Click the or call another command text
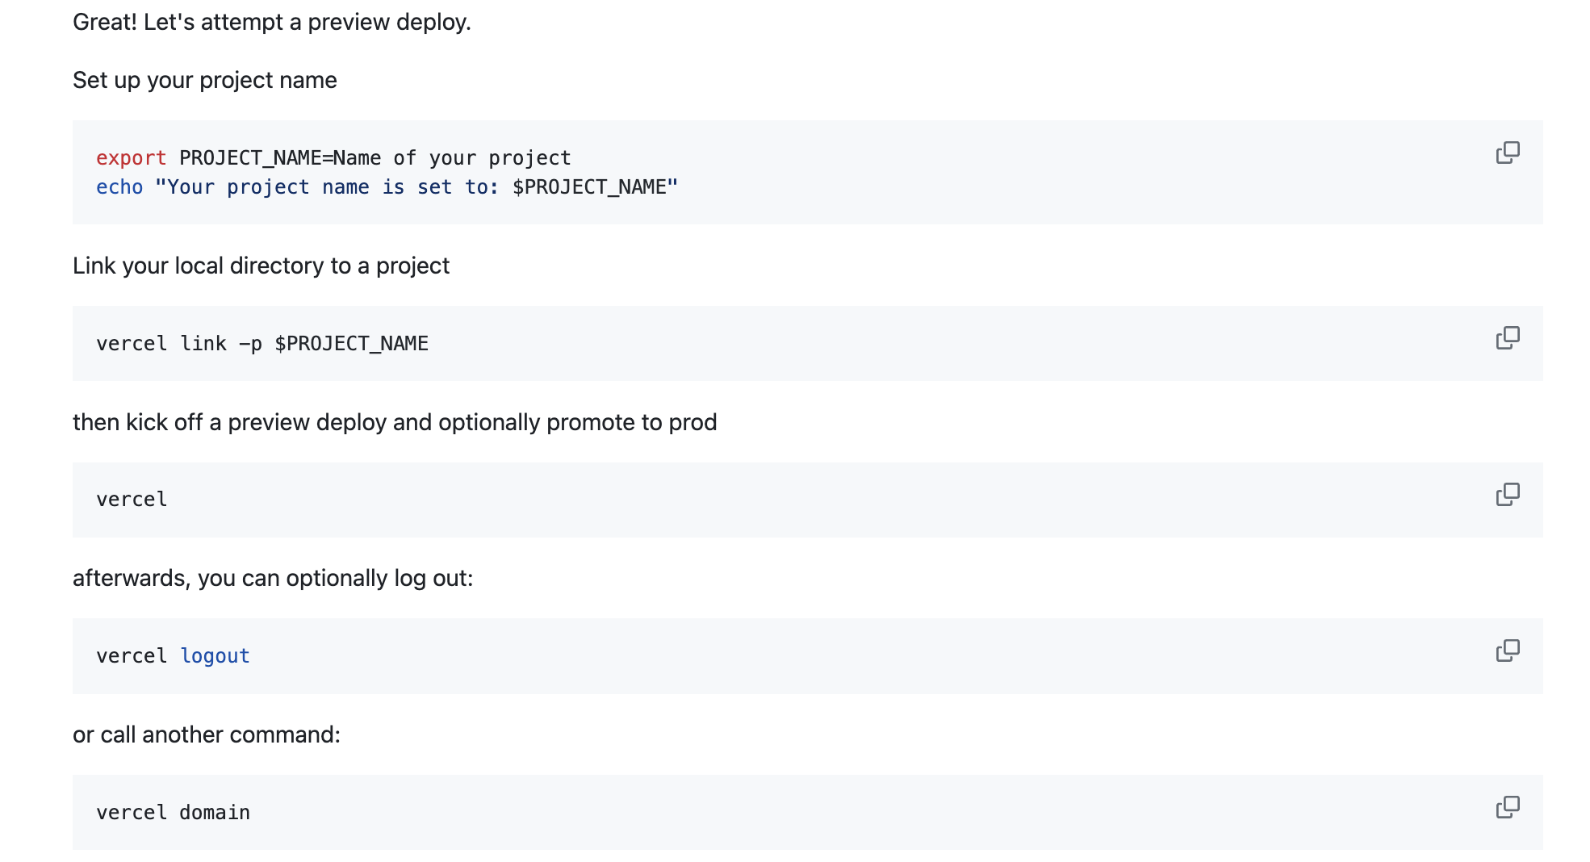This screenshot has width=1590, height=862. click(x=207, y=734)
